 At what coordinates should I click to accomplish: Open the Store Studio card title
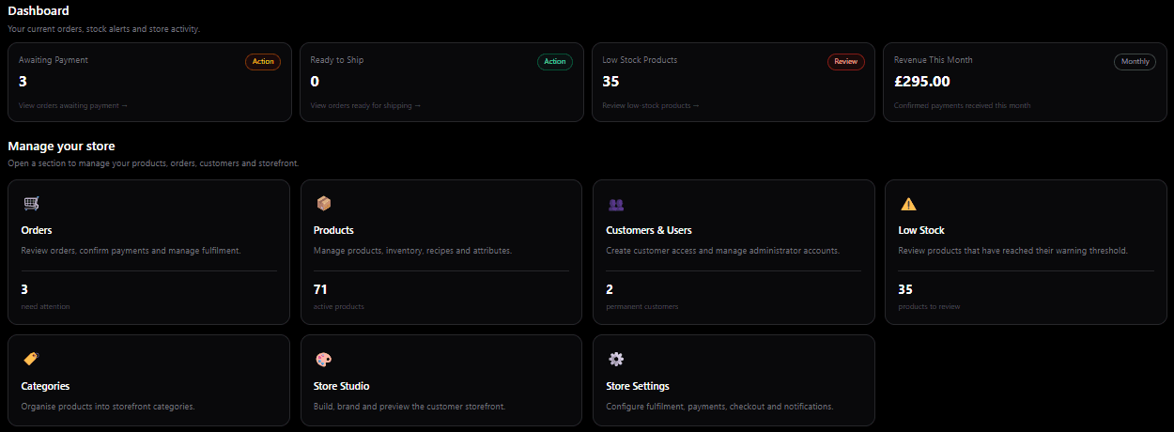341,386
